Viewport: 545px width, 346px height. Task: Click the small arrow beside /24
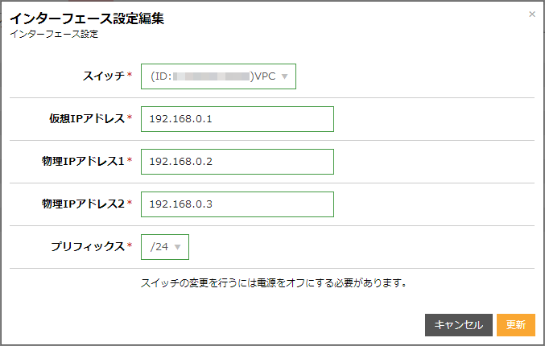(177, 248)
